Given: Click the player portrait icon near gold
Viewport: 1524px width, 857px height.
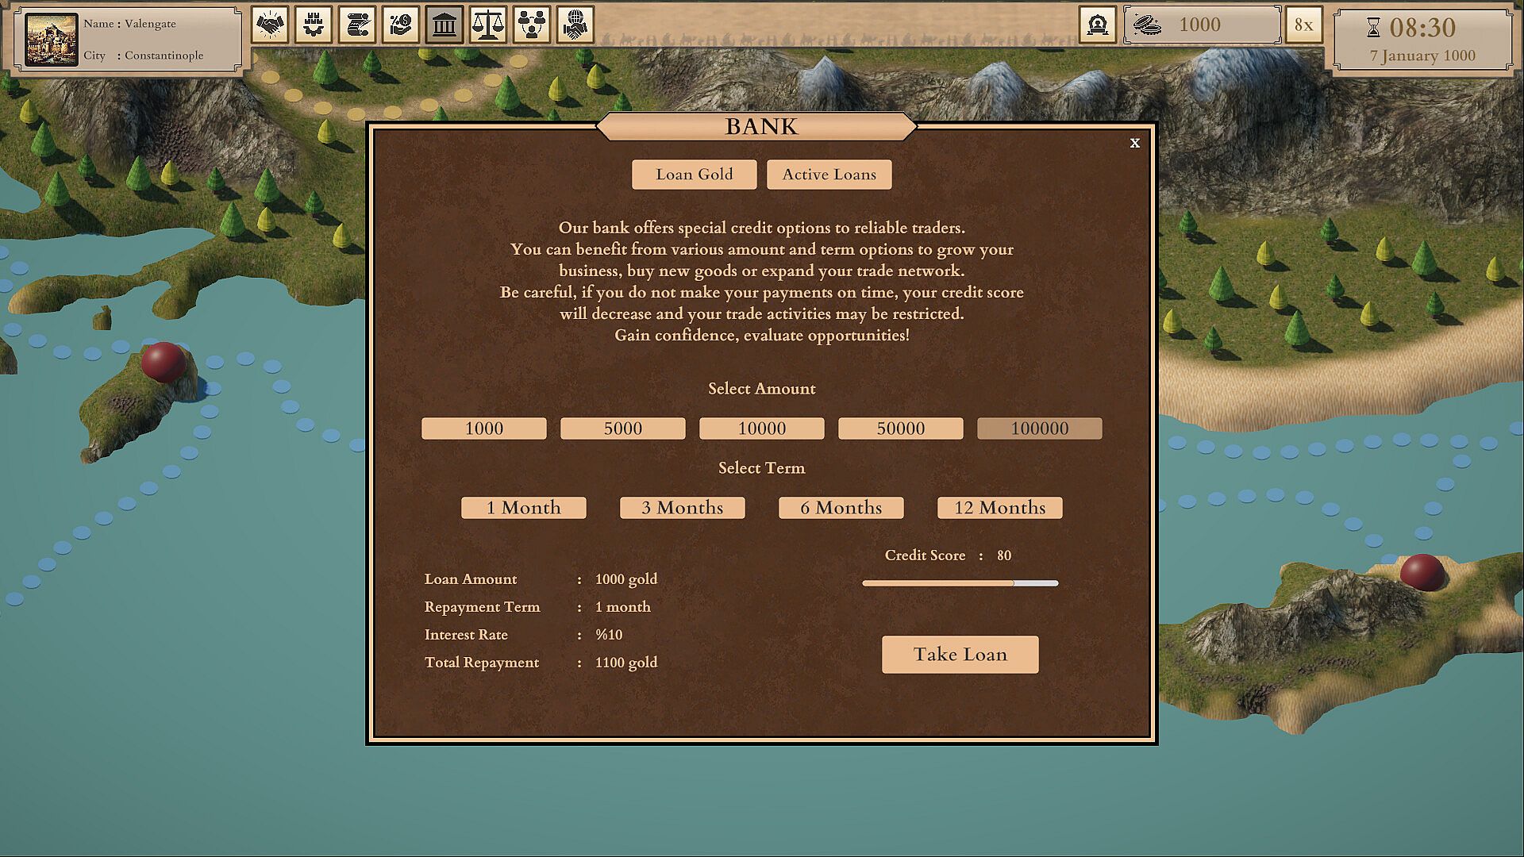Looking at the screenshot, I should 1098,25.
